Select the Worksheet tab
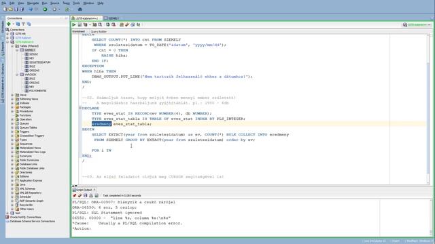This screenshot has height=244, width=435. 79,32
